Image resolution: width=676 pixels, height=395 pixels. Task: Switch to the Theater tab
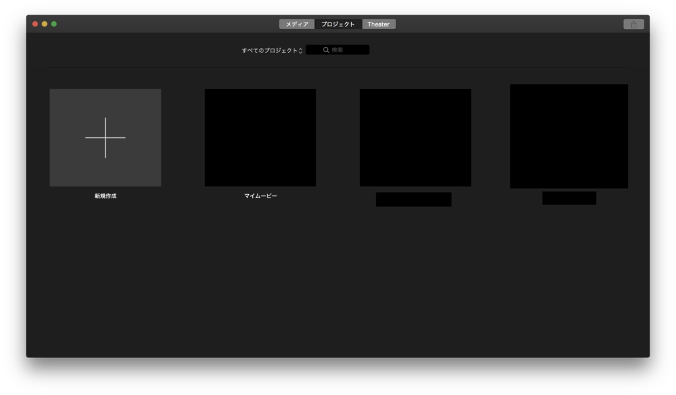pyautogui.click(x=378, y=24)
